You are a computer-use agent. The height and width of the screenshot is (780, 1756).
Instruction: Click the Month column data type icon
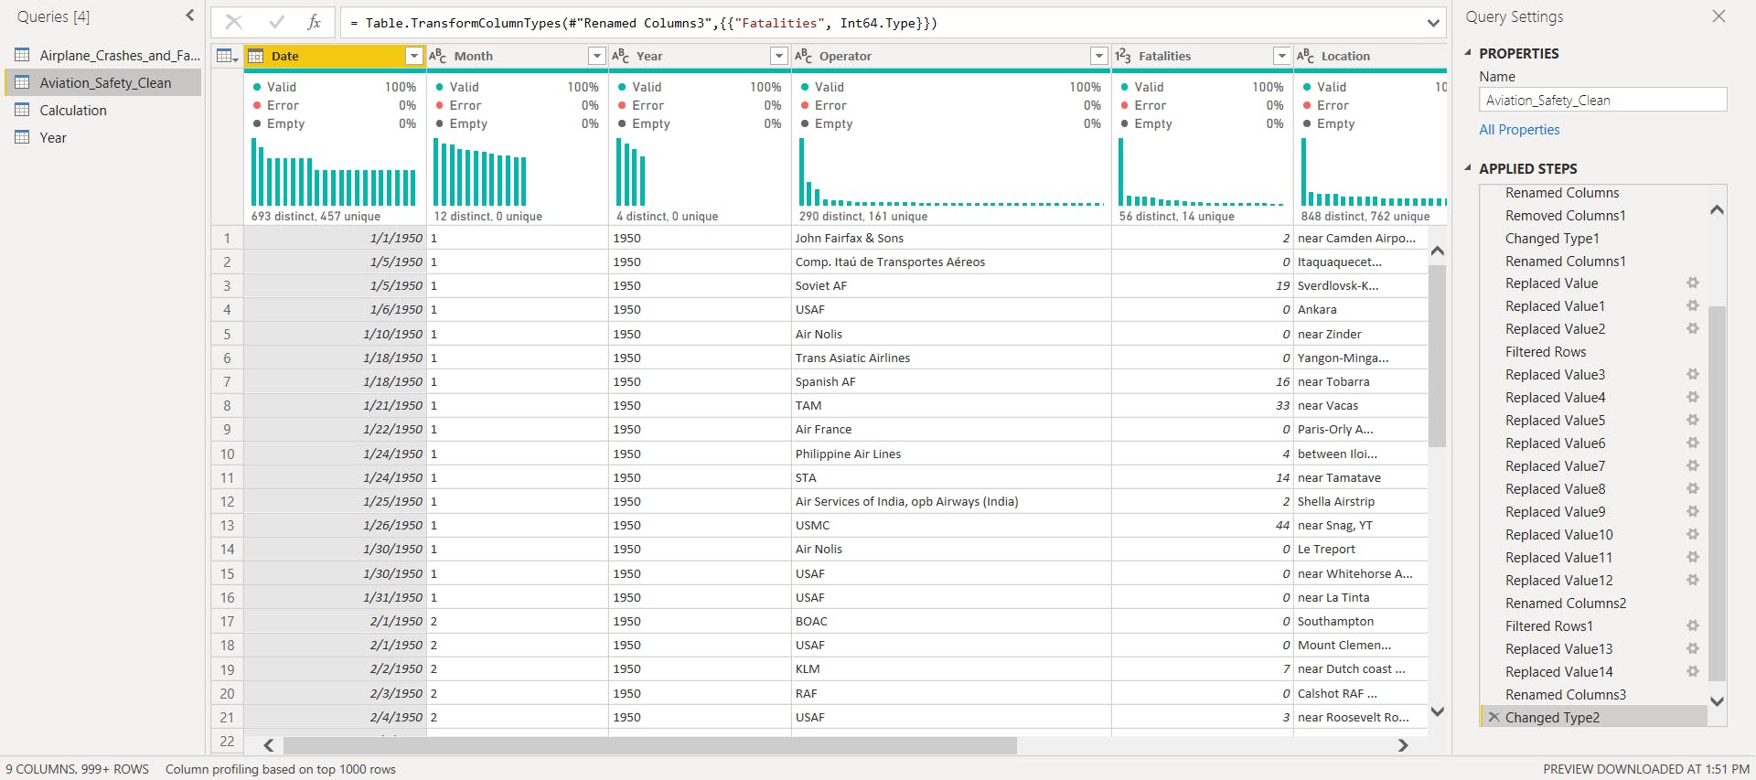click(x=438, y=56)
